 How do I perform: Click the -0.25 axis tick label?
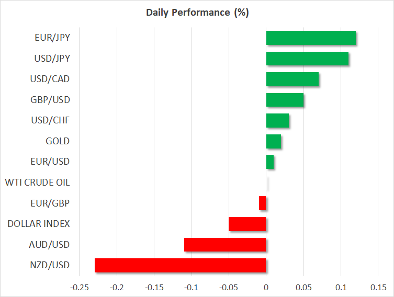[80, 287]
